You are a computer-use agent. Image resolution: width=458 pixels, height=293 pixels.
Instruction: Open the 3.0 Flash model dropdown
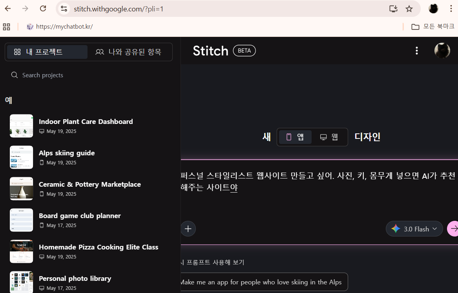tap(414, 229)
